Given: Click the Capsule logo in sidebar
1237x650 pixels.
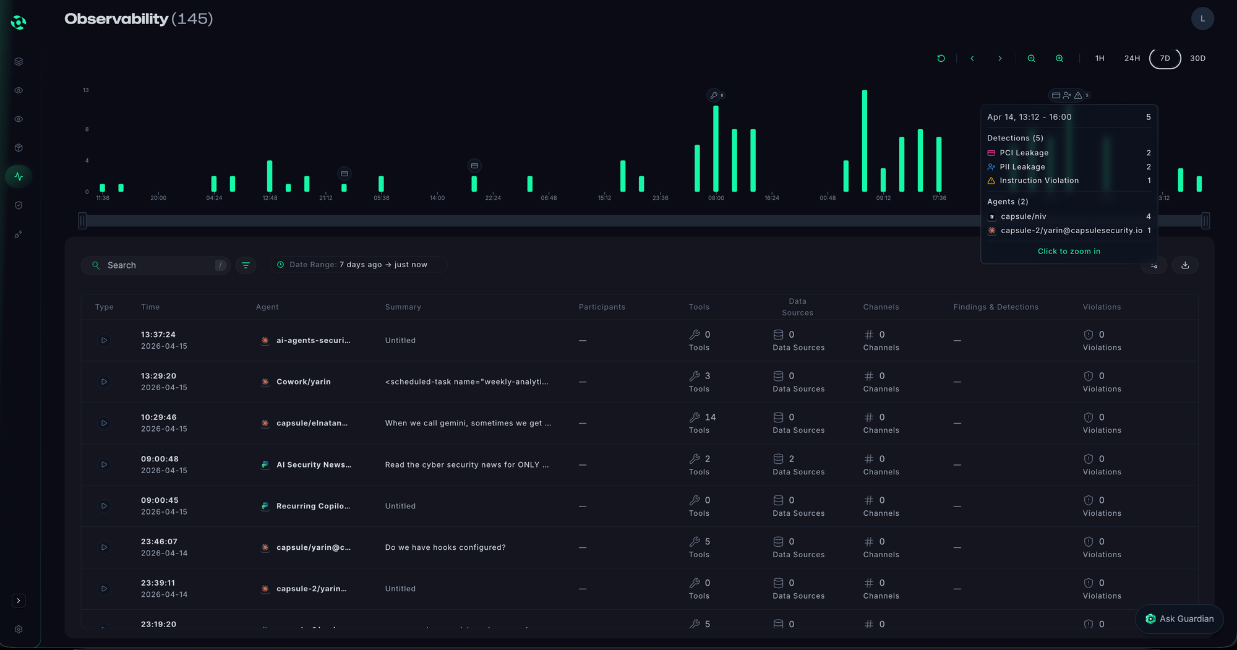Looking at the screenshot, I should click(19, 23).
